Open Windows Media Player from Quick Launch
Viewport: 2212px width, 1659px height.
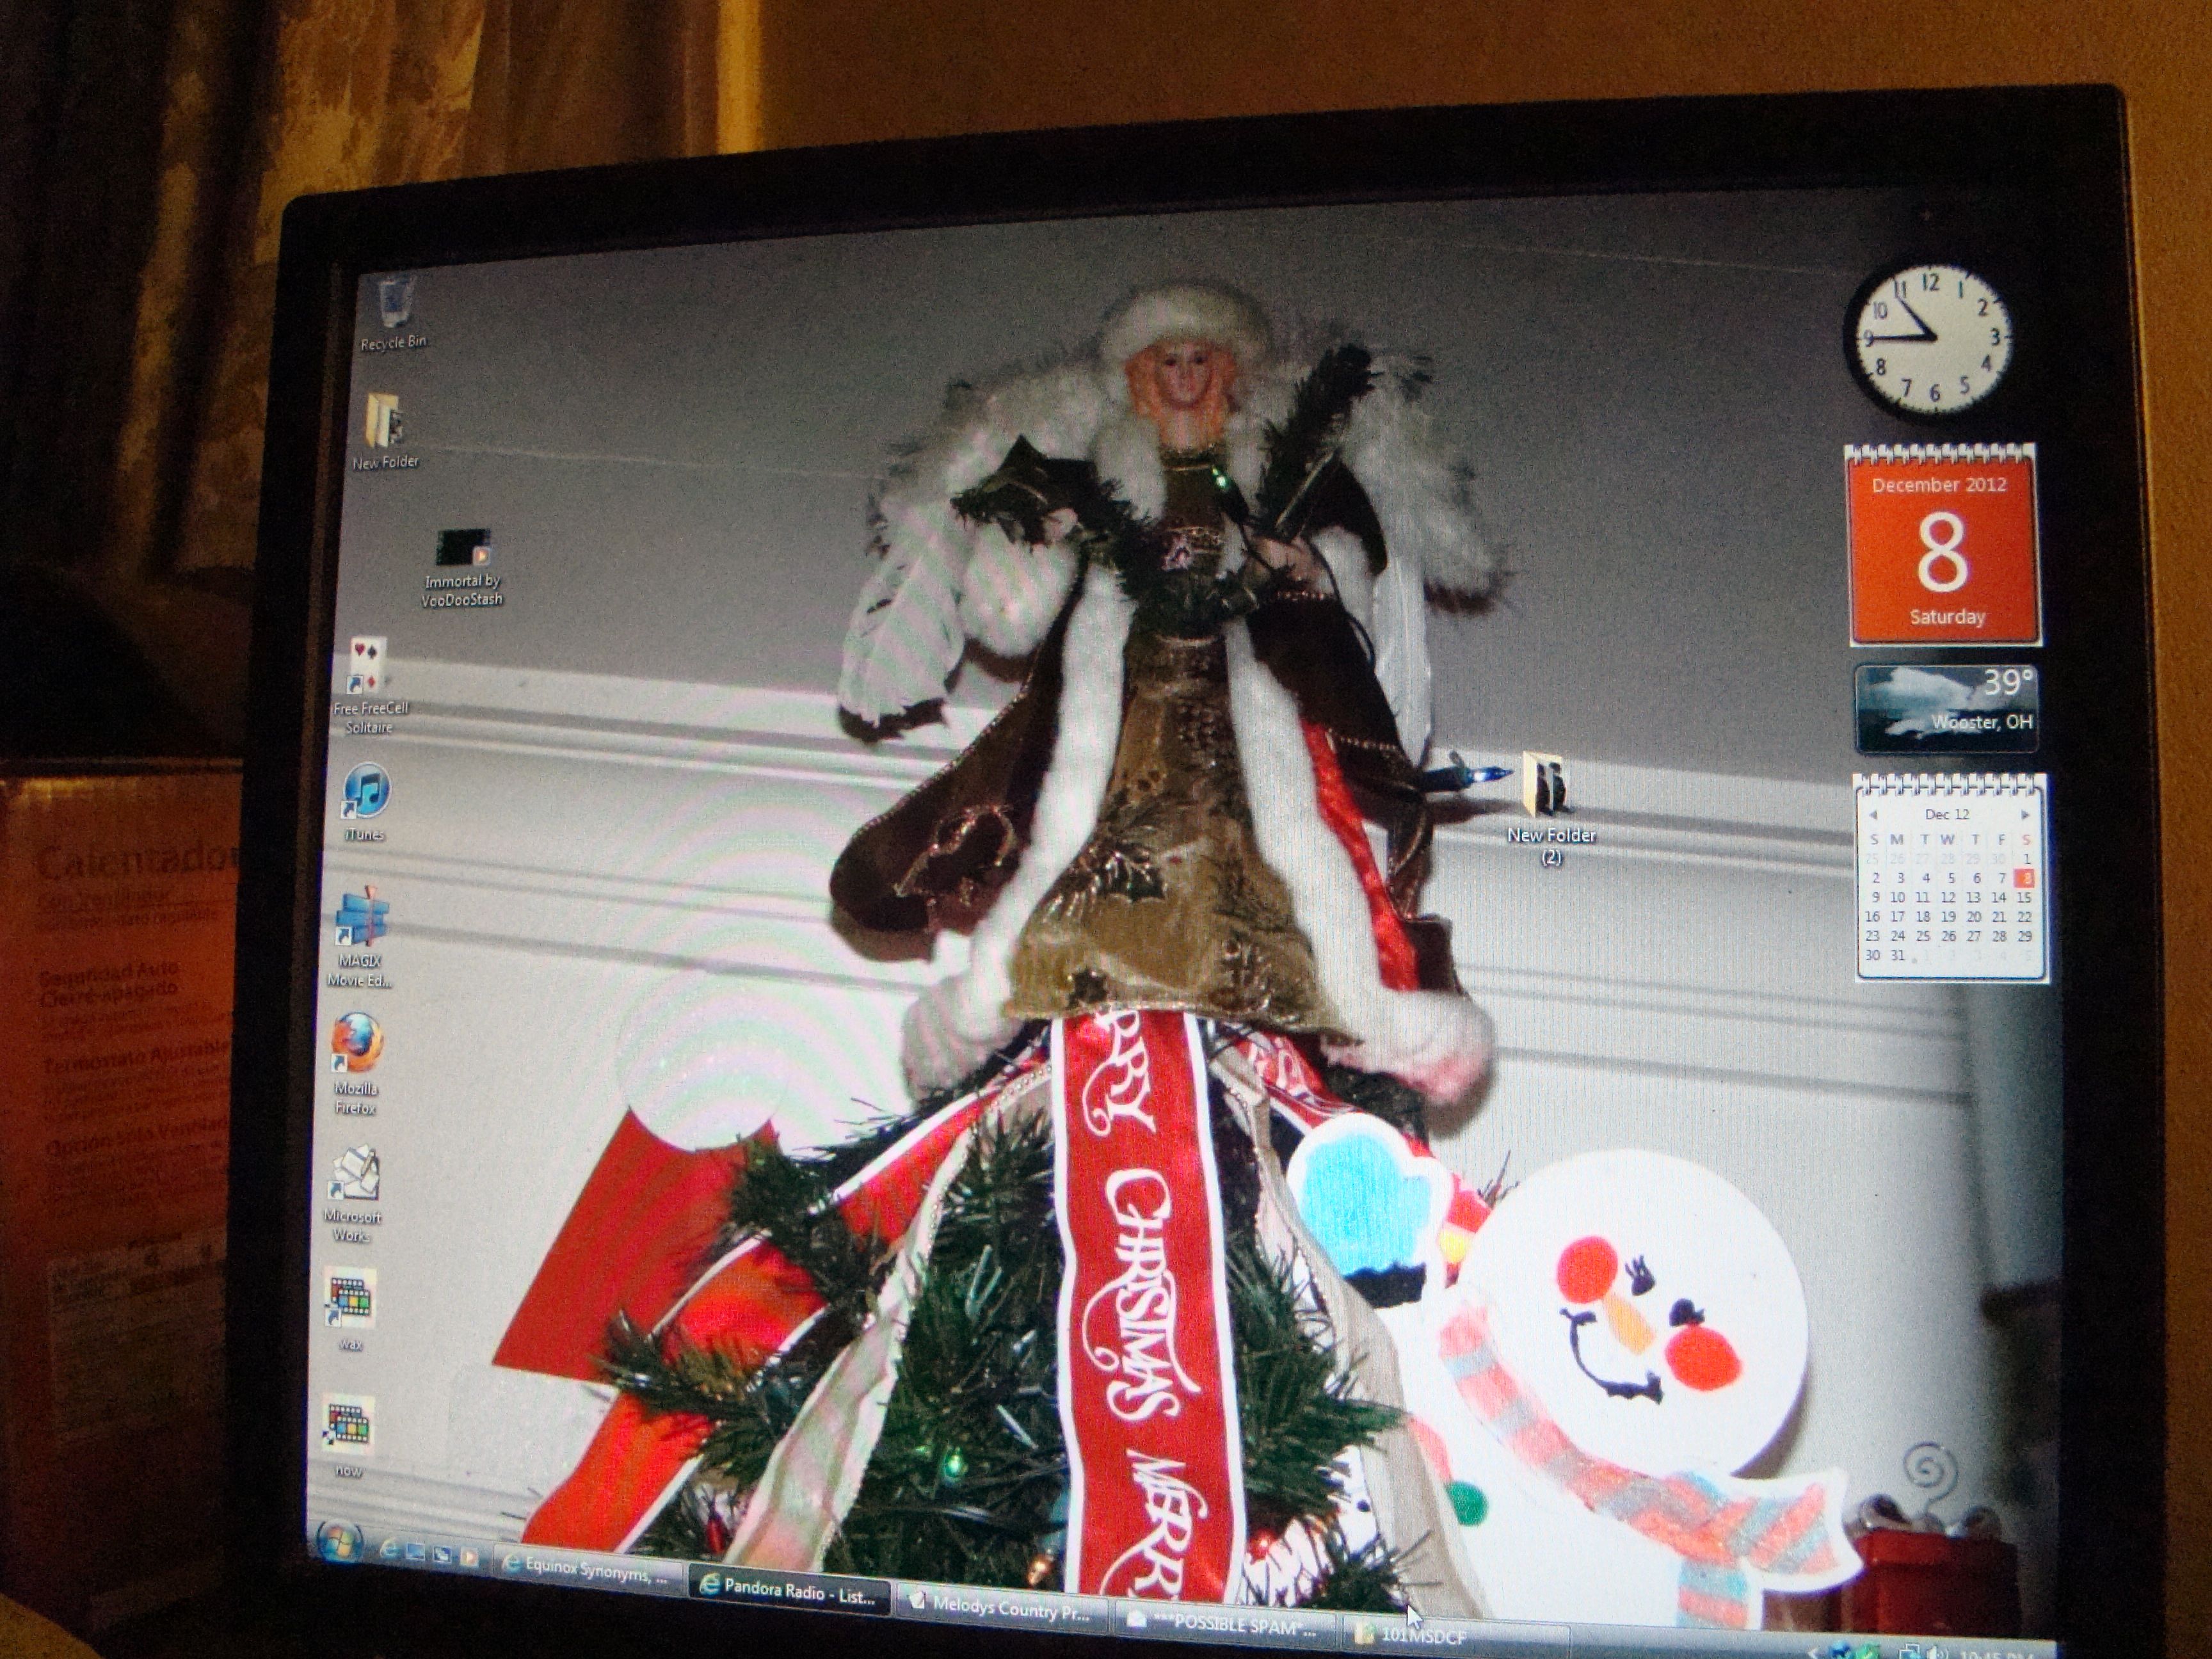(x=468, y=1558)
